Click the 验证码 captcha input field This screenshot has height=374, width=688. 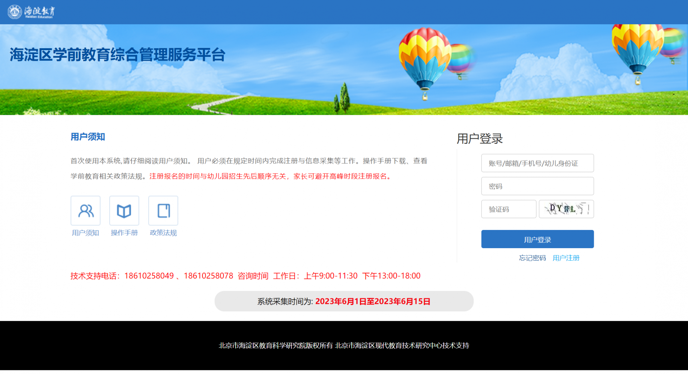[508, 209]
